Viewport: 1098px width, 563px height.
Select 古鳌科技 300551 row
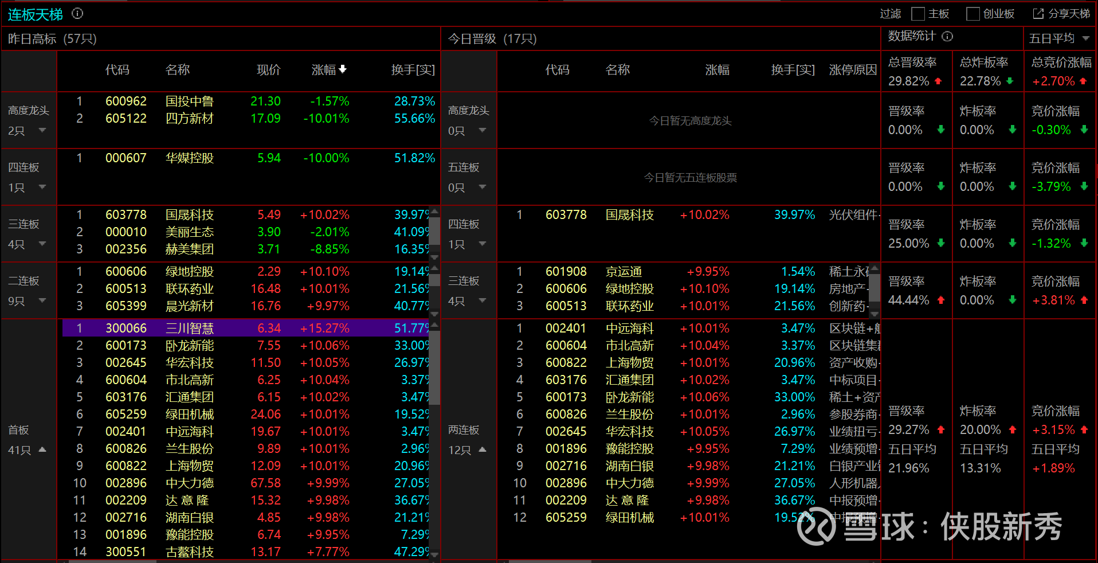245,552
